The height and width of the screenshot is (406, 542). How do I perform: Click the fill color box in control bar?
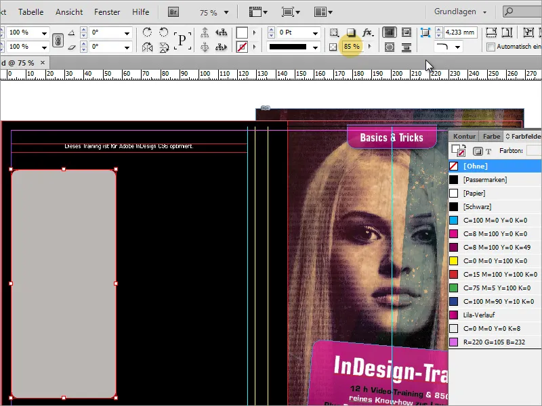tap(242, 32)
